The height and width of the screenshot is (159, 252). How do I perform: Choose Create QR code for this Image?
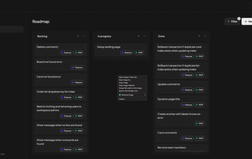[130, 88]
